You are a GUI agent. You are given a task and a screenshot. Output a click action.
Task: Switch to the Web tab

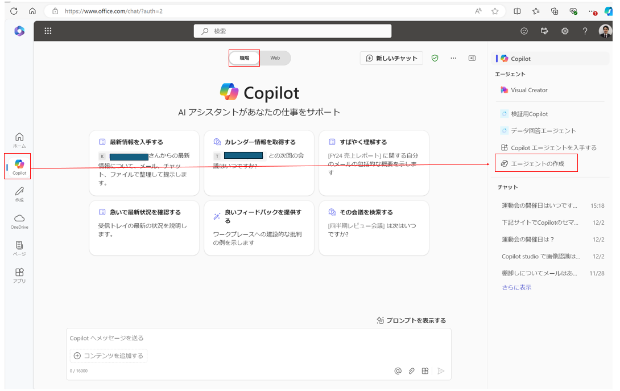coord(275,58)
